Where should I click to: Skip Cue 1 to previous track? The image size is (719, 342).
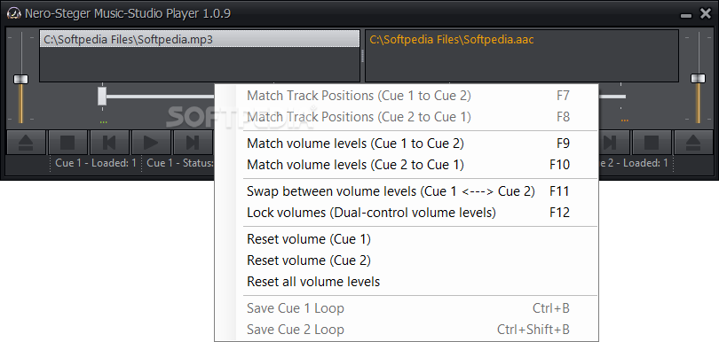[x=109, y=143]
